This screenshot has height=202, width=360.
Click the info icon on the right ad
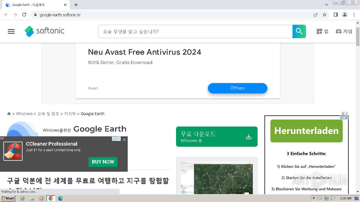point(342,118)
